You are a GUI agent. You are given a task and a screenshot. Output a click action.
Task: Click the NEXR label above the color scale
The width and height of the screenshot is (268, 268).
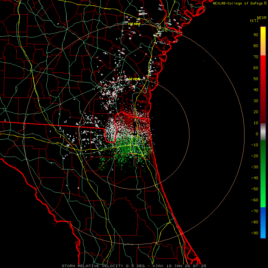point(262,18)
